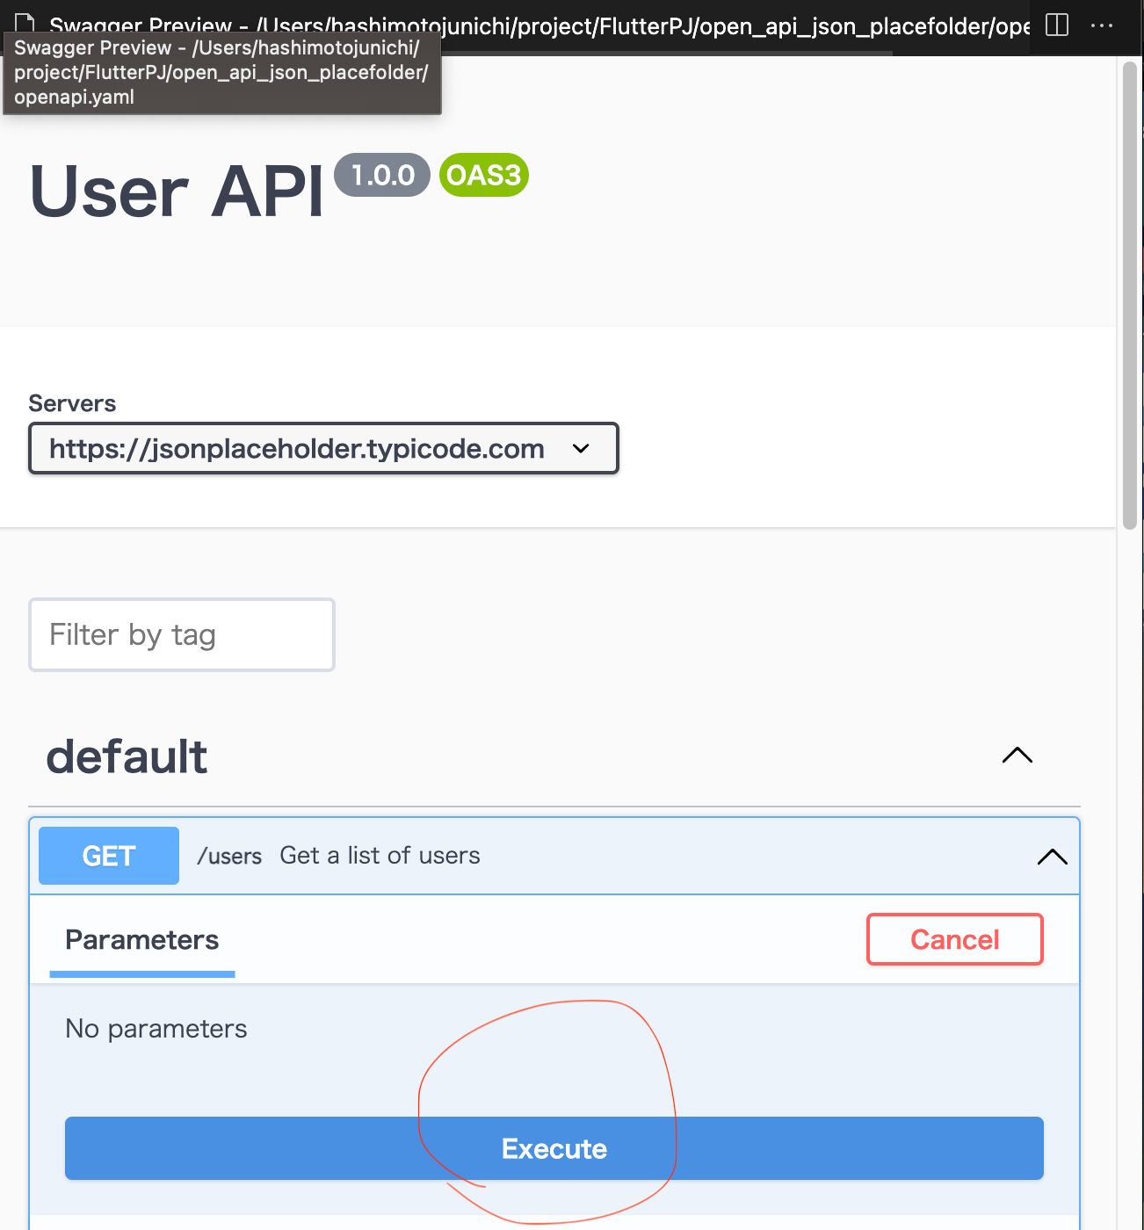Click the Execute button

pyautogui.click(x=554, y=1148)
